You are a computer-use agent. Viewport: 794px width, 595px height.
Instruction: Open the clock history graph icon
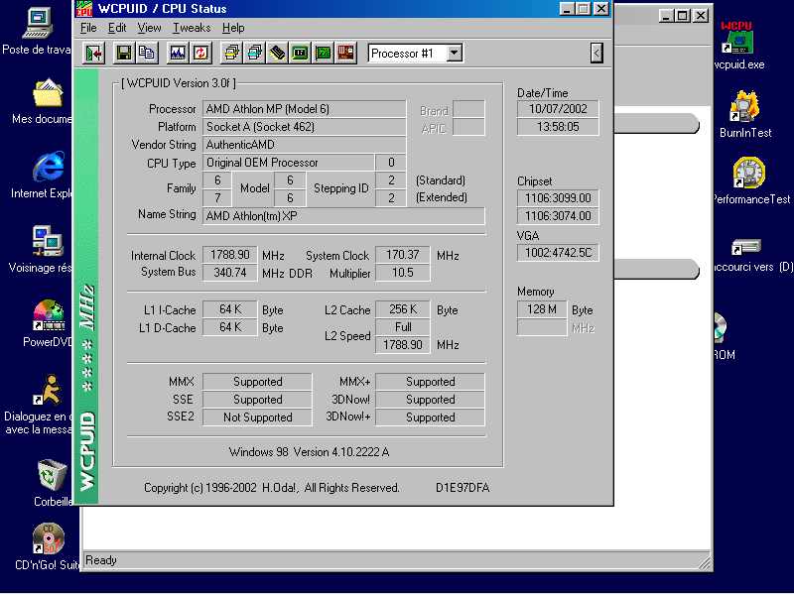[x=178, y=53]
